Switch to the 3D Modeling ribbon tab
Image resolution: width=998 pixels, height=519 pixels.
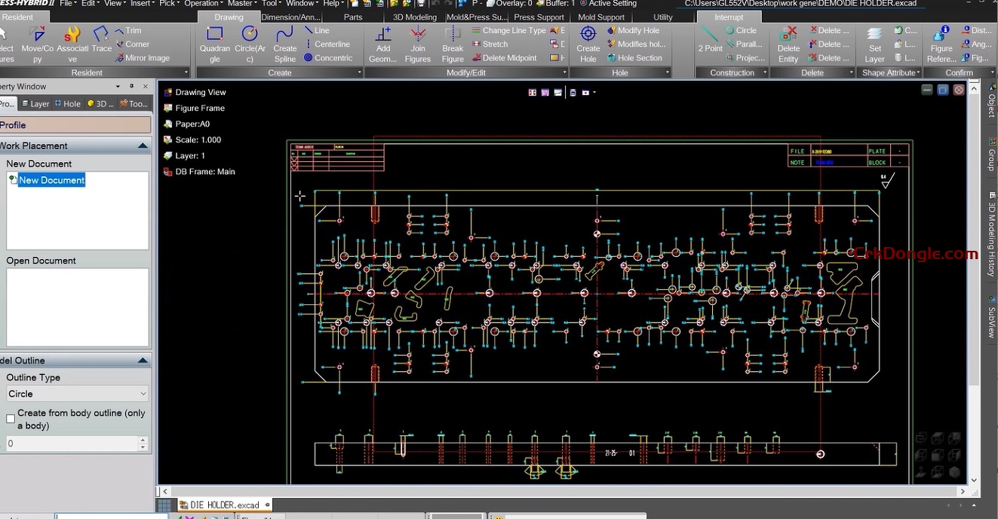tap(414, 17)
